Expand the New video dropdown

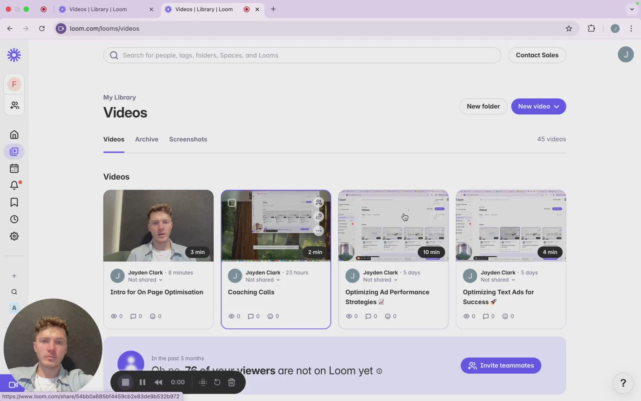pos(538,107)
